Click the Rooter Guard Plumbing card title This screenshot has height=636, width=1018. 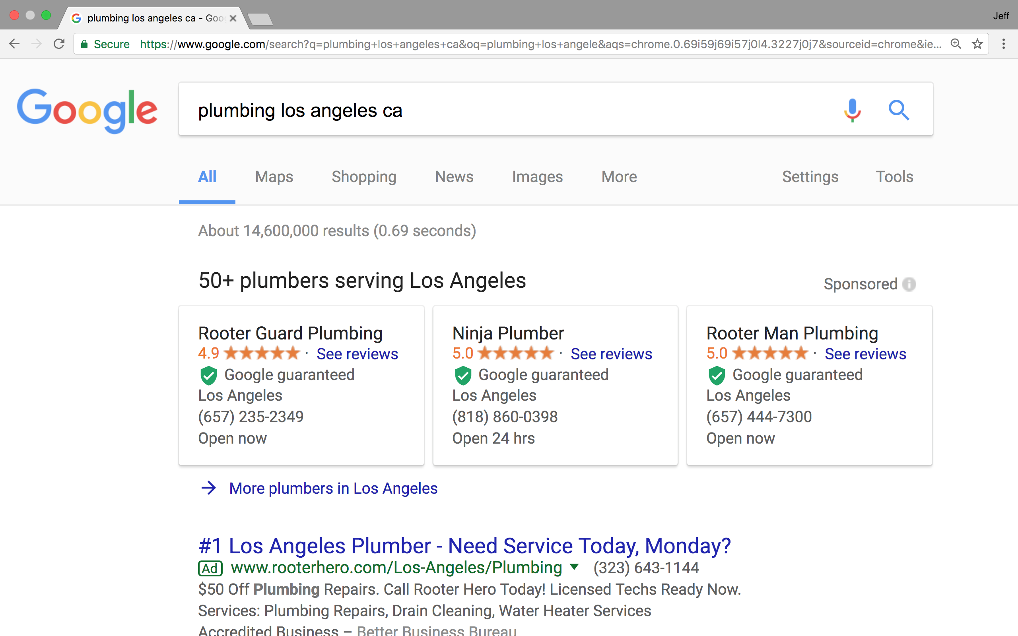click(290, 333)
